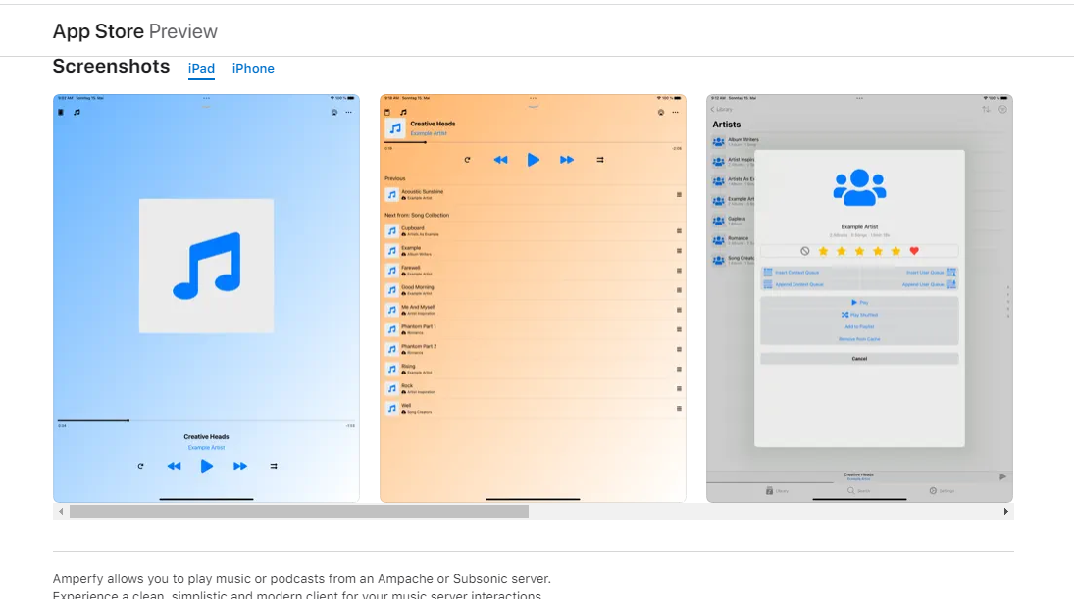Image resolution: width=1074 pixels, height=599 pixels.
Task: Click the no-rating circle icon beside stars
Action: (x=804, y=251)
